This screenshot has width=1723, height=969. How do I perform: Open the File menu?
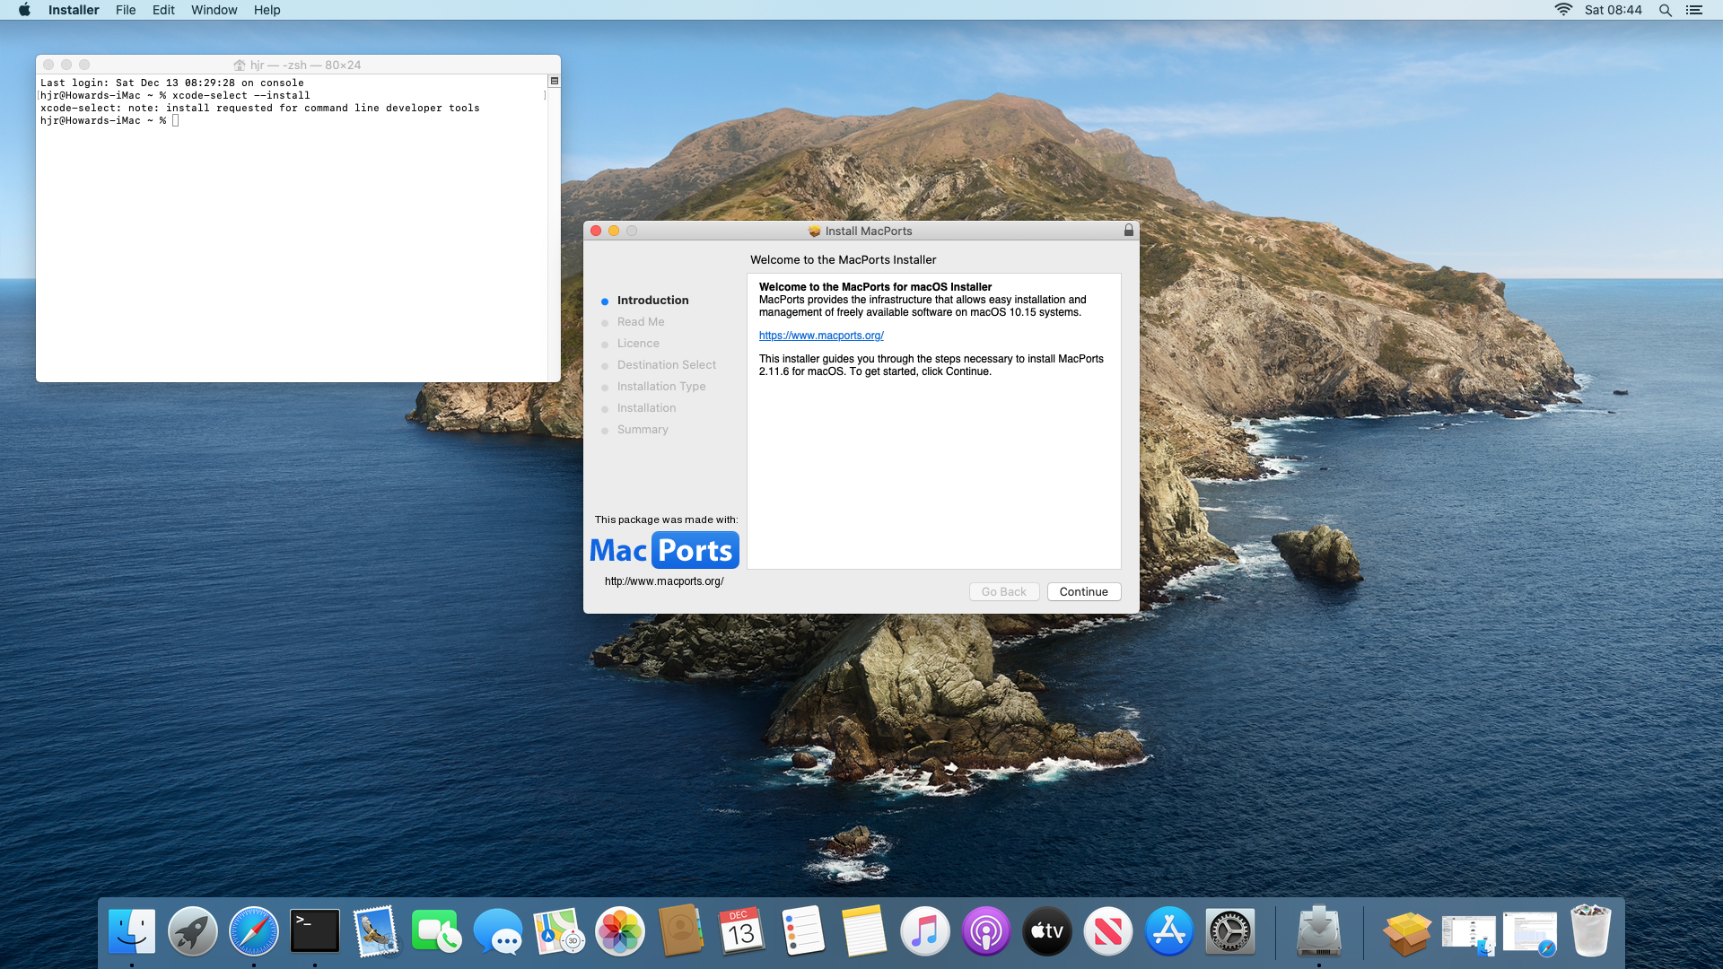click(x=126, y=10)
